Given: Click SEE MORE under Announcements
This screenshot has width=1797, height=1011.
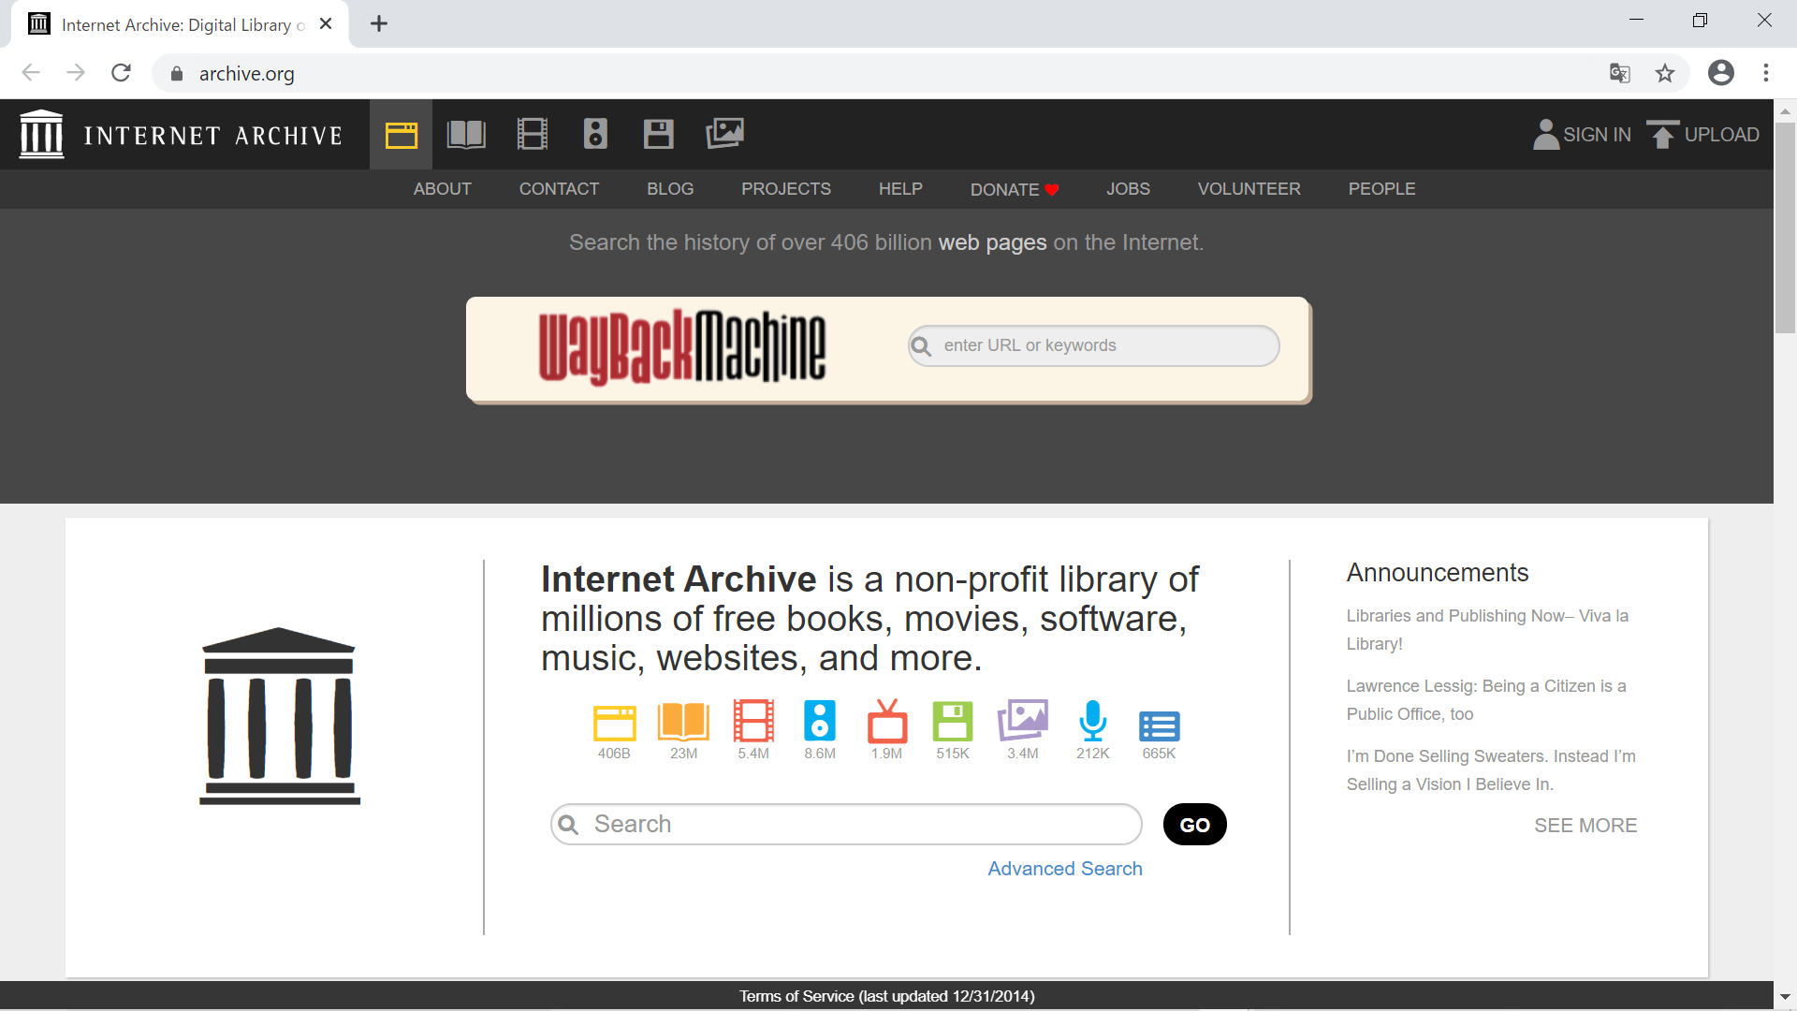Looking at the screenshot, I should point(1585,826).
